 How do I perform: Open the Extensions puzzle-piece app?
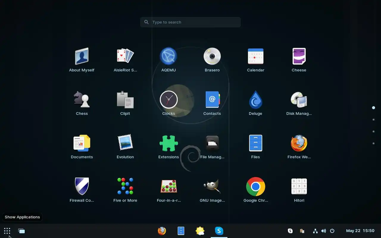(168, 147)
